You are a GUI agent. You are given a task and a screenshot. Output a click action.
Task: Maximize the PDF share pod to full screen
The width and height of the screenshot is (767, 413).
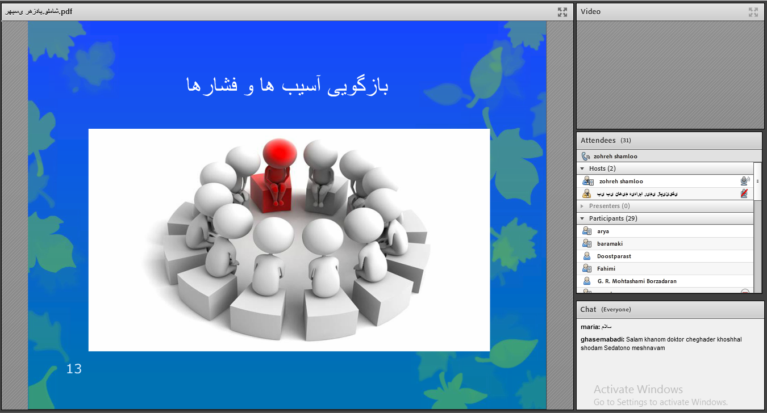pyautogui.click(x=562, y=12)
